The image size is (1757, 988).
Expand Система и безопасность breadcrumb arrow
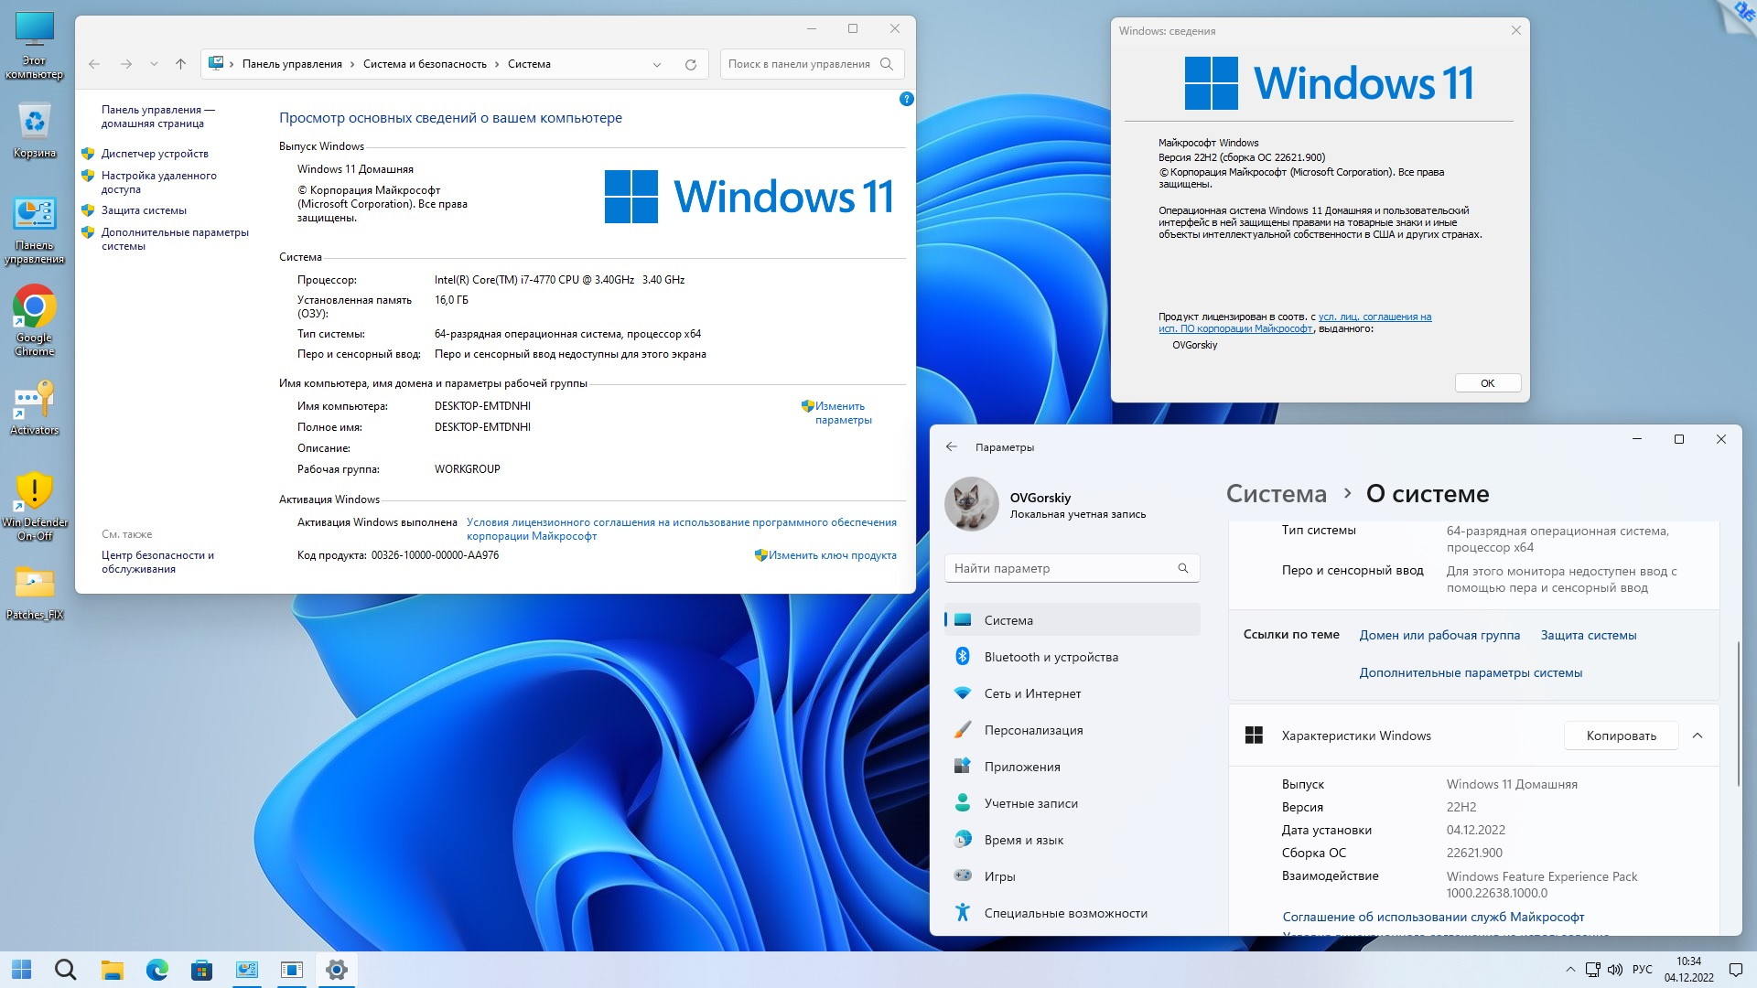pos(497,64)
